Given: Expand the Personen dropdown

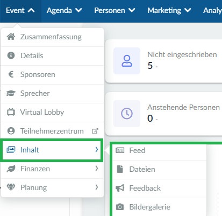Looking at the screenshot, I should (114, 10).
